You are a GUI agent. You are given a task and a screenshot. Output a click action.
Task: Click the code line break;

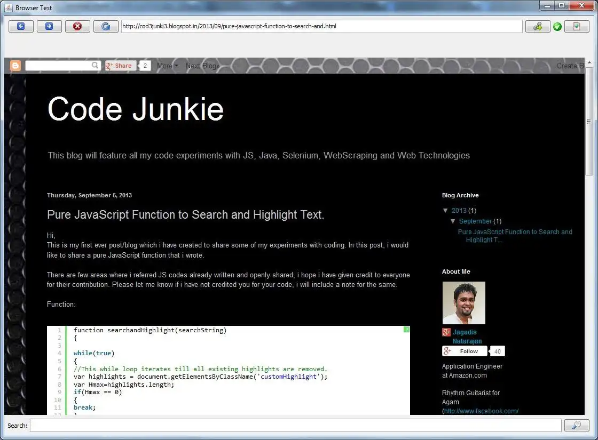click(x=84, y=407)
